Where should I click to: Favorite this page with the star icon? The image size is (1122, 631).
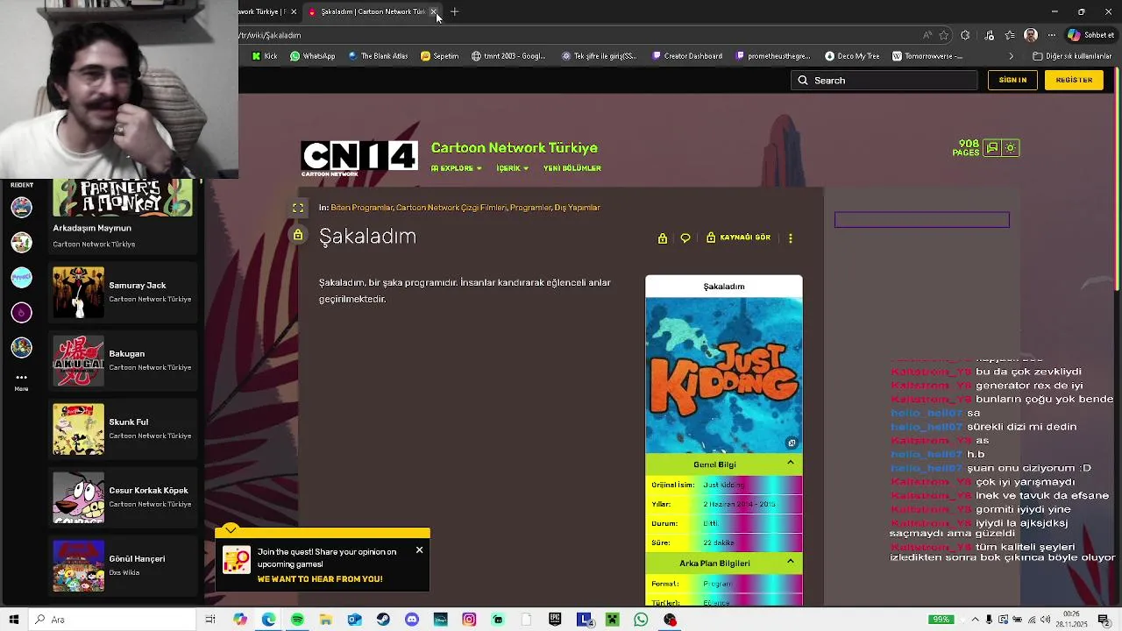[x=944, y=35]
